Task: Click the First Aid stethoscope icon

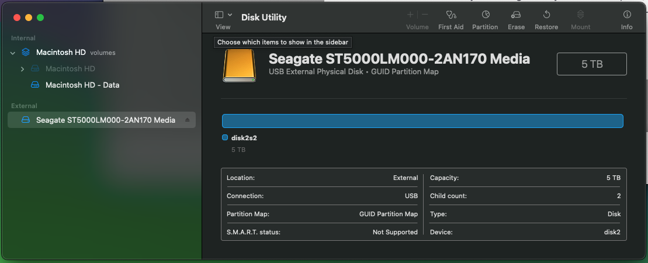Action: click(451, 15)
